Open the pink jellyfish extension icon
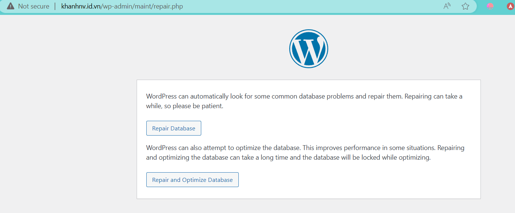Viewport: 515px width, 213px height. pyautogui.click(x=490, y=6)
